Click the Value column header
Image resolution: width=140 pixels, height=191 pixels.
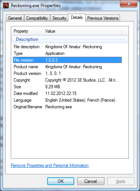coord(82,31)
